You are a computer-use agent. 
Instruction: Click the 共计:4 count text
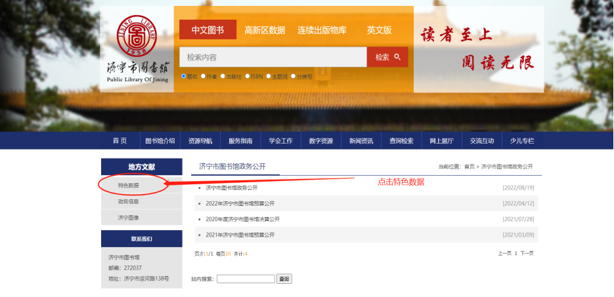point(240,254)
